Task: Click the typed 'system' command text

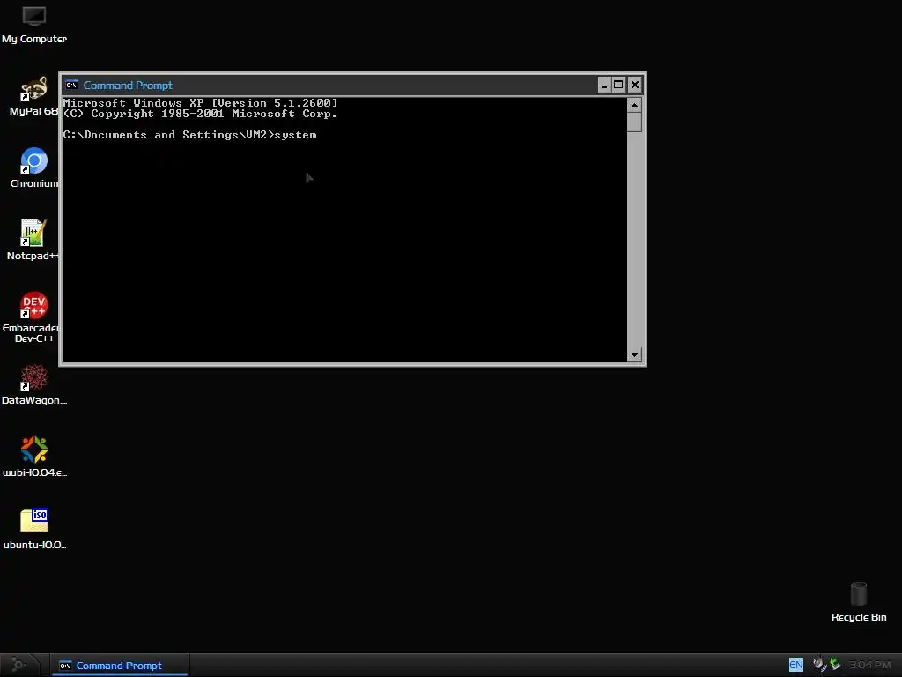Action: pos(296,135)
